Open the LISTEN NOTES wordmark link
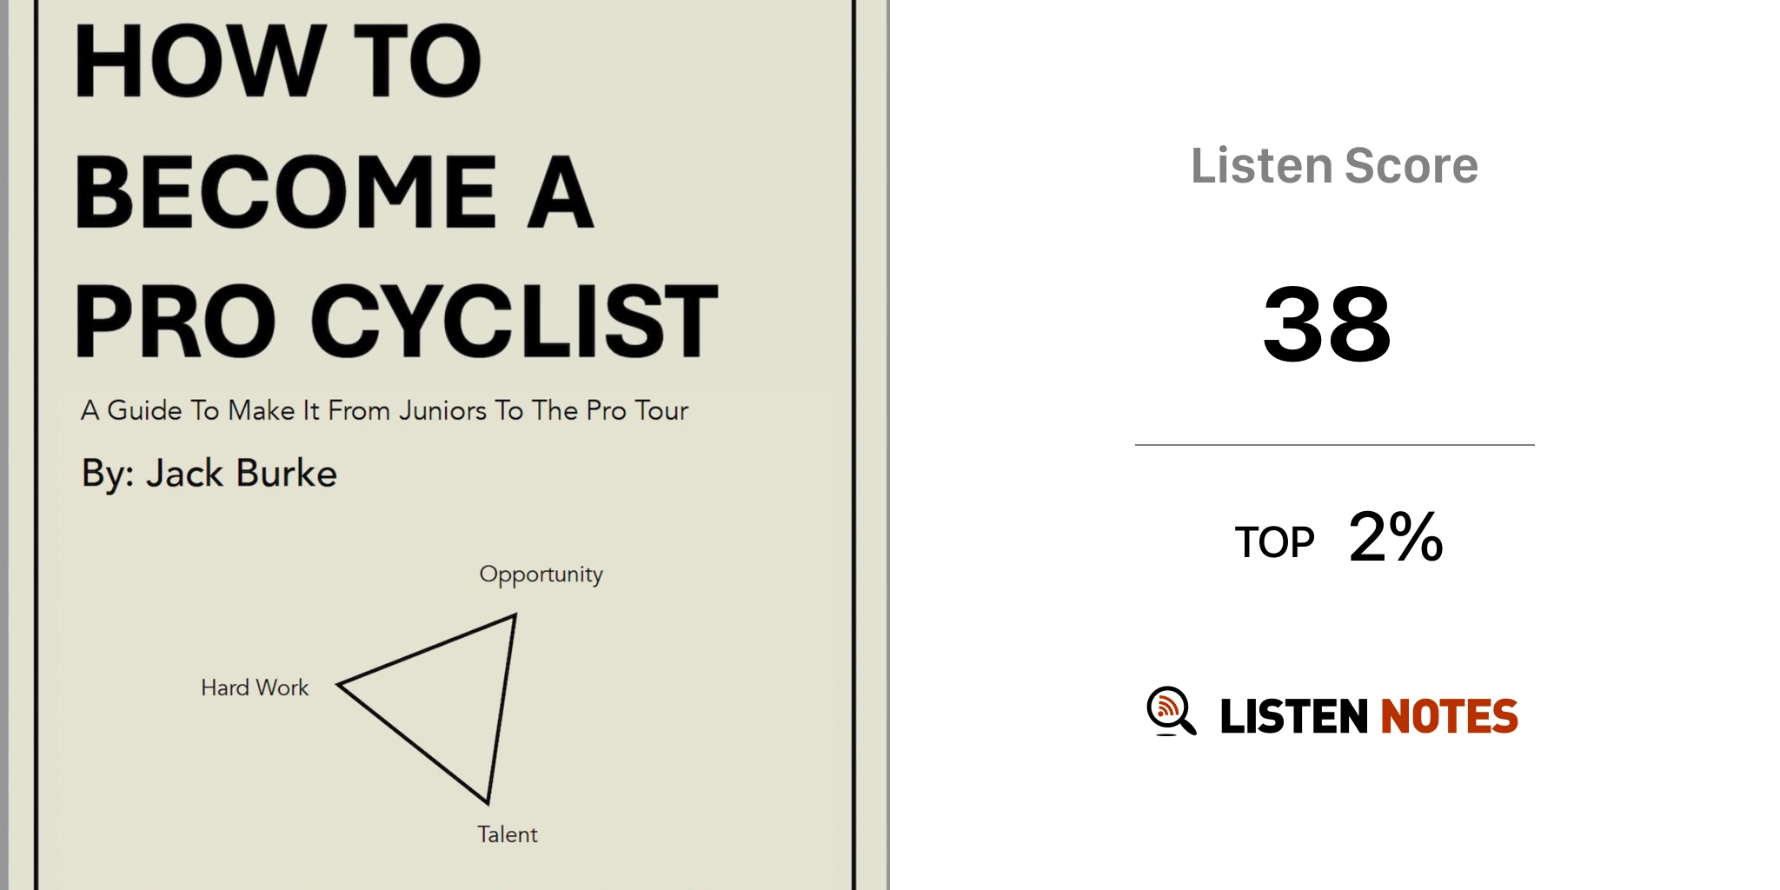The width and height of the screenshot is (1780, 890). tap(1369, 716)
